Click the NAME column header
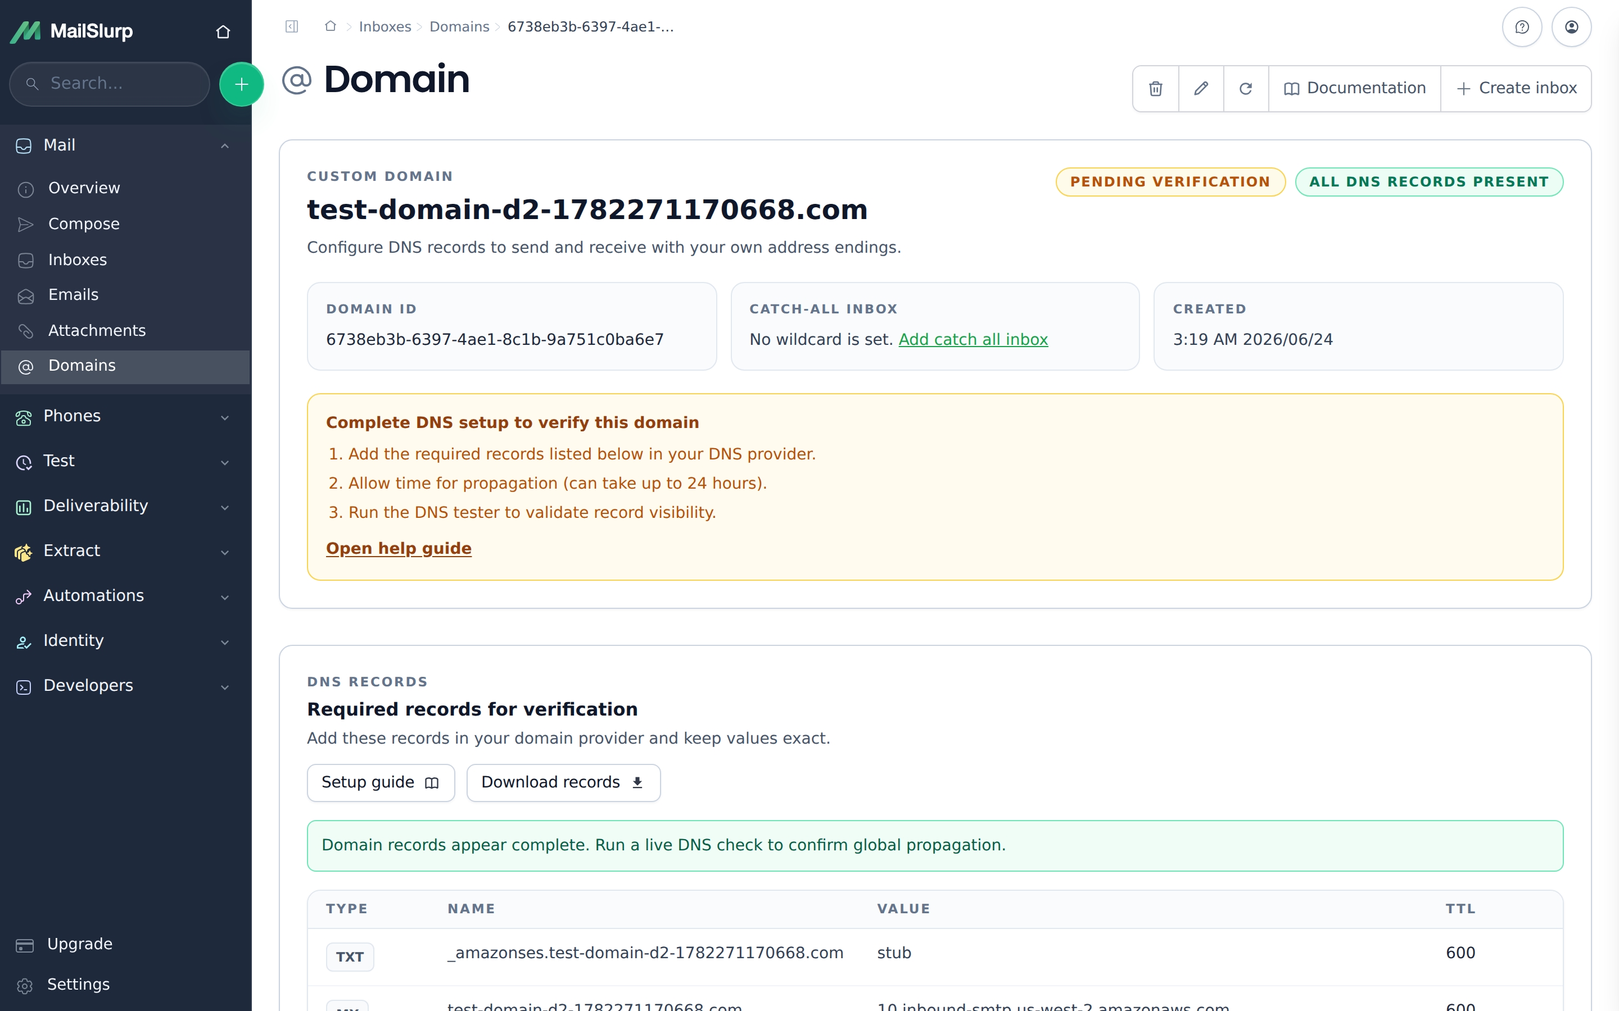This screenshot has height=1011, width=1619. [x=471, y=909]
